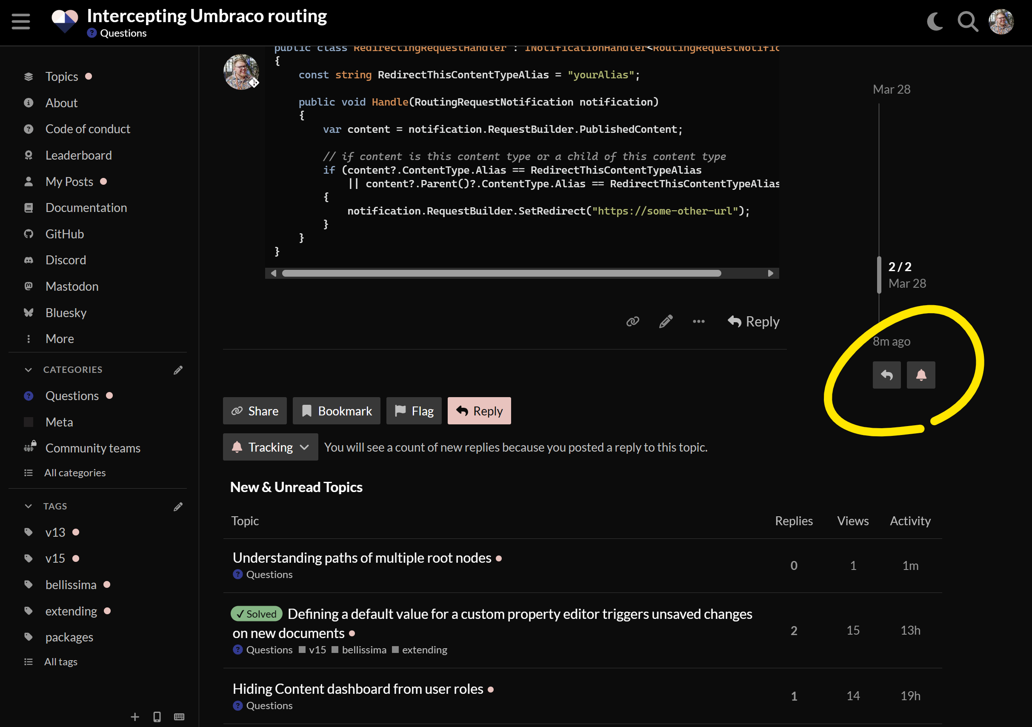This screenshot has width=1032, height=727.
Task: Open extending tag in sidebar
Action: 71,611
